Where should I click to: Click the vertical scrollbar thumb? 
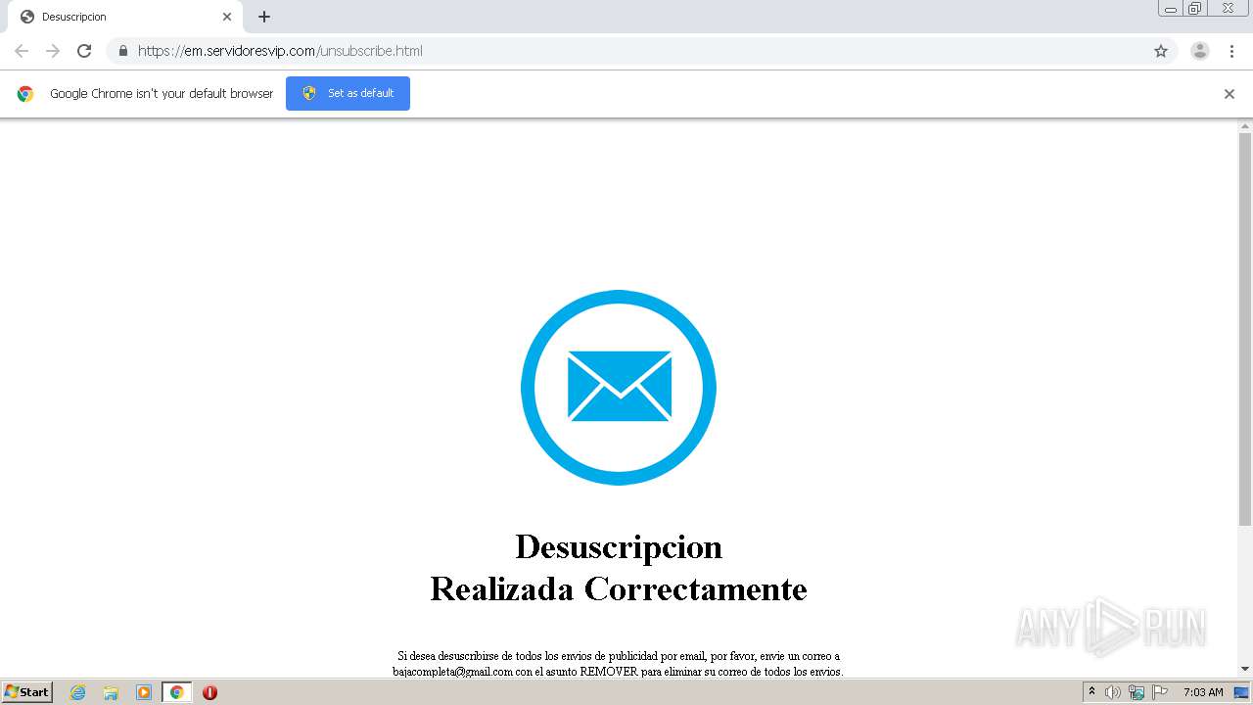coord(1245,328)
